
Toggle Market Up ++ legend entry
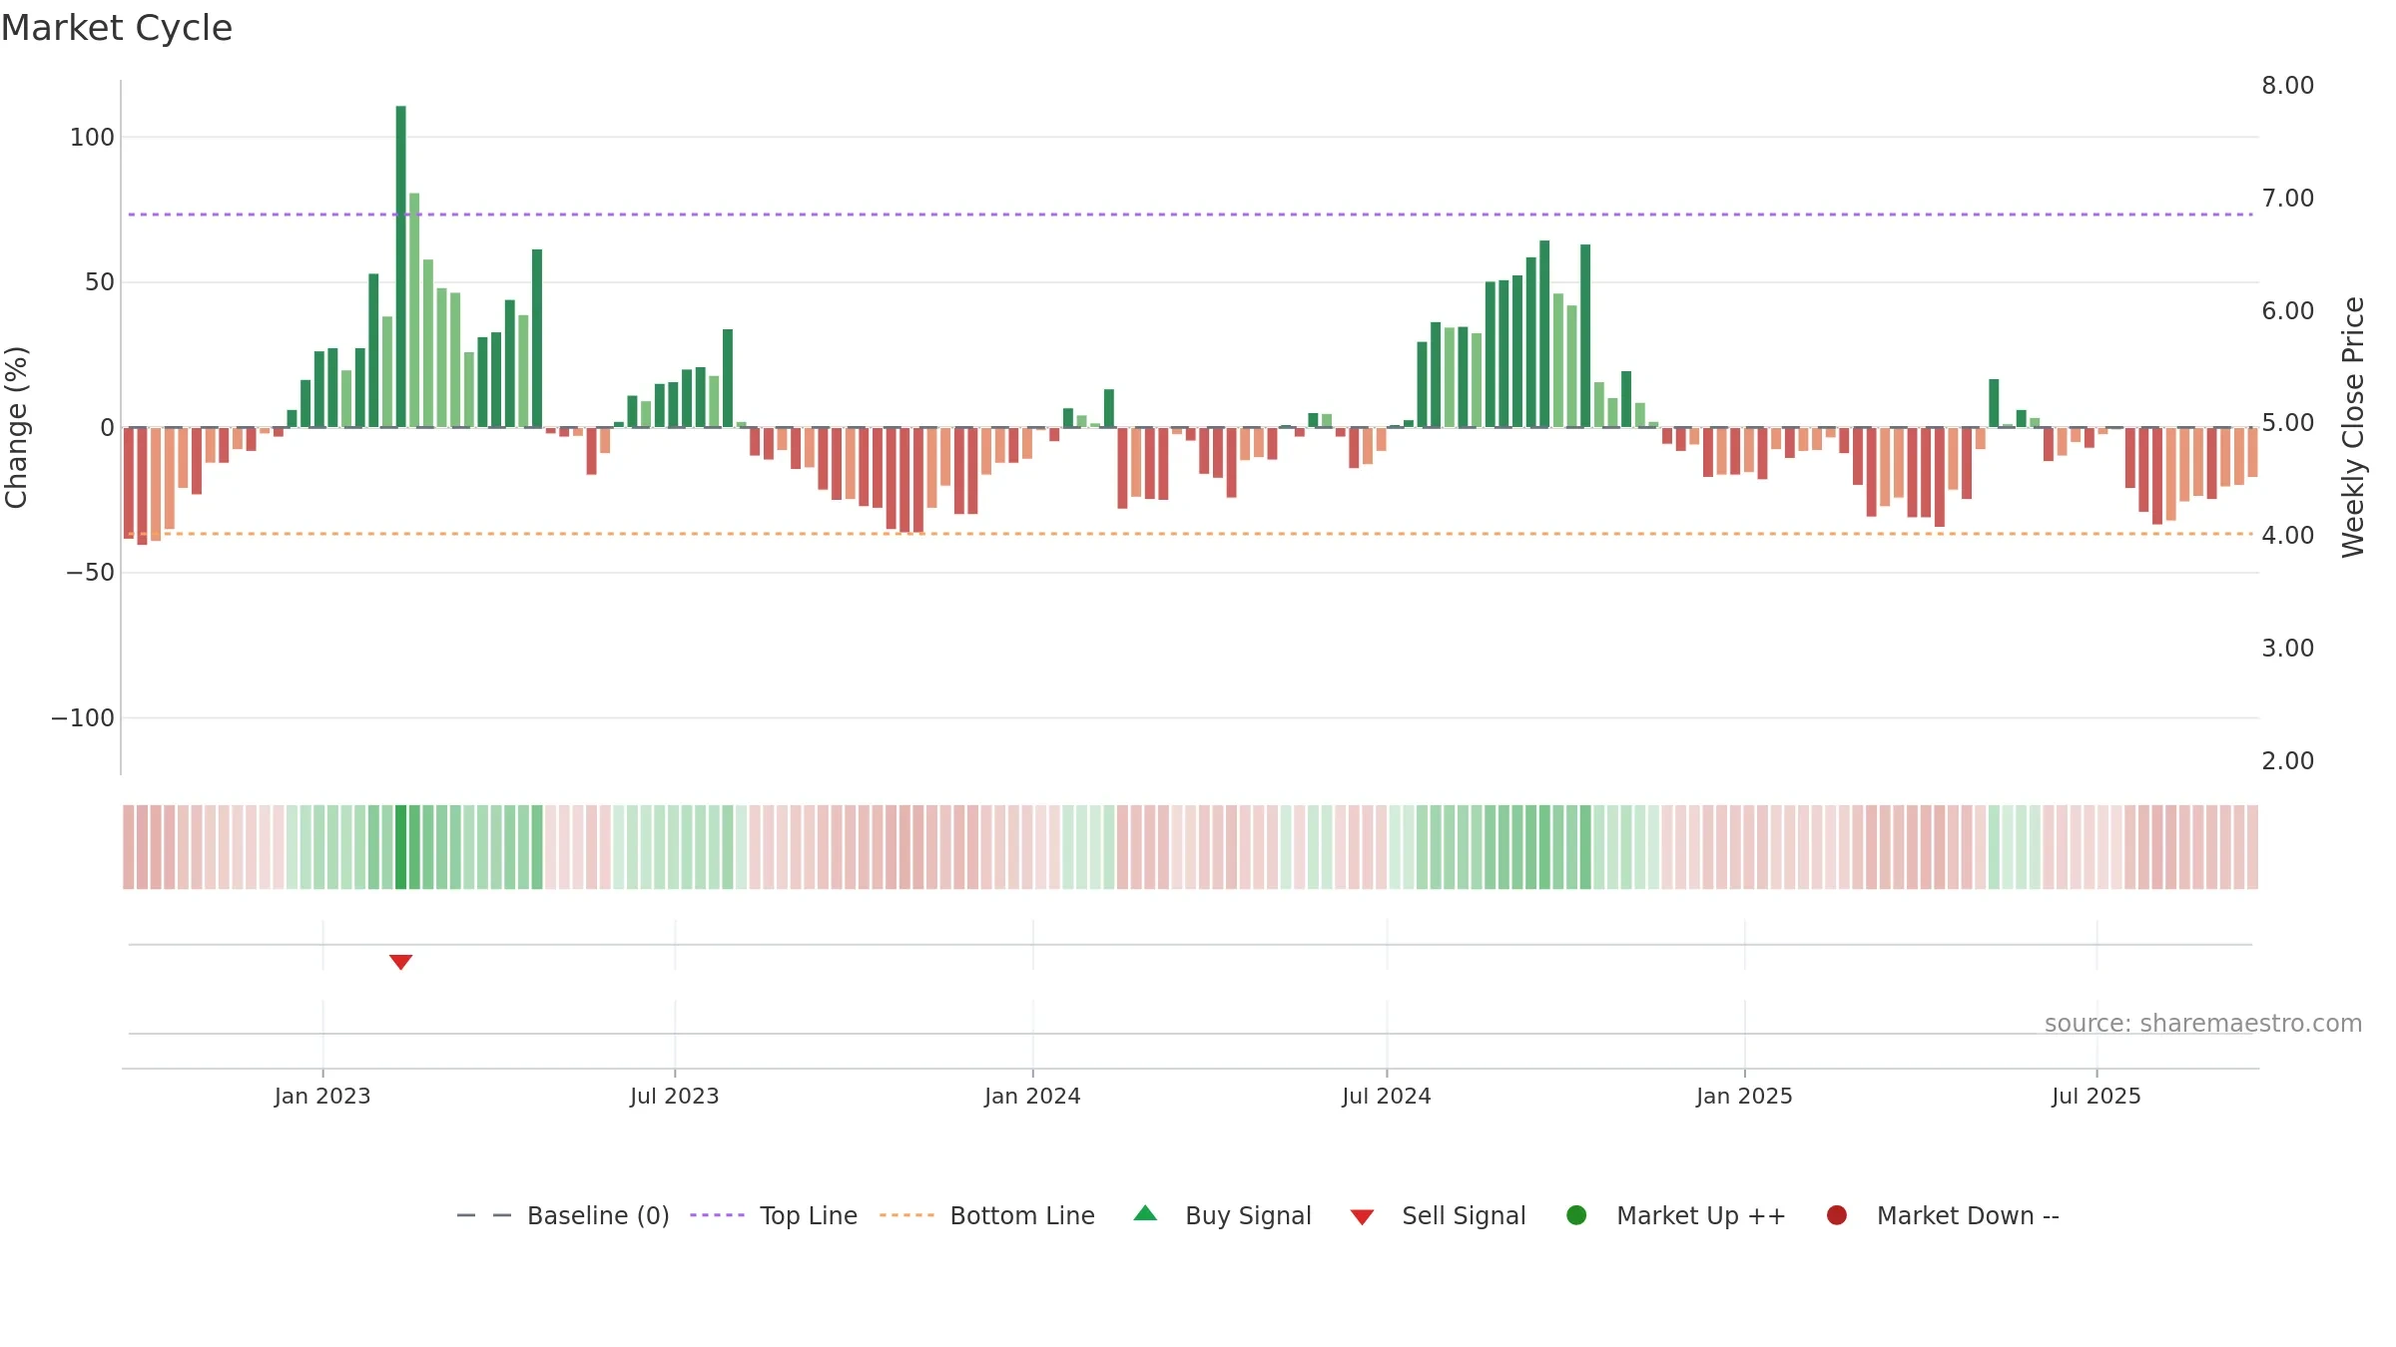tap(1676, 1215)
